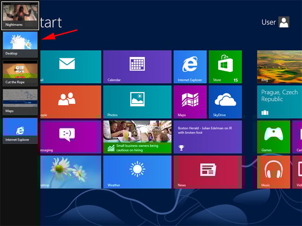Launch the Internet Explorer tile

coord(190,67)
